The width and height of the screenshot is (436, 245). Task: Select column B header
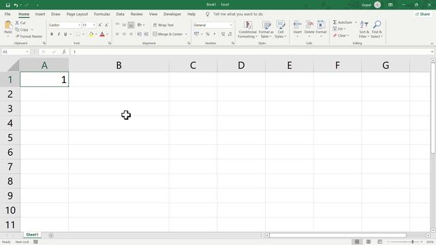tap(119, 65)
